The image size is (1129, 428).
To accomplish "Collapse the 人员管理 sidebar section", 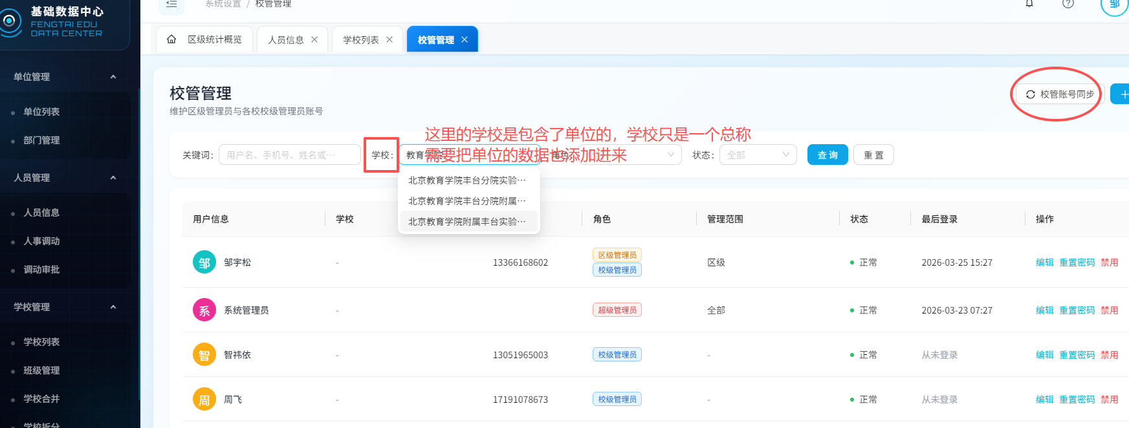I will click(x=113, y=178).
